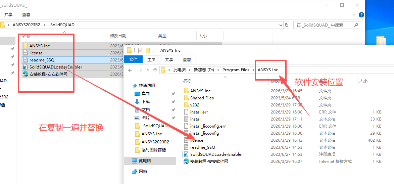The image size is (394, 184).
Task: Go back using the left arrow in ANSYS Inc window
Action: pyautogui.click(x=131, y=70)
